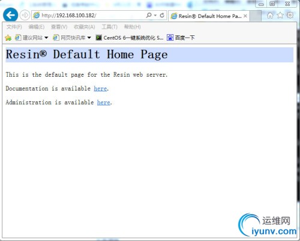The height and width of the screenshot is (241, 300).
Task: Minimize the browser window
Action: coord(261,4)
